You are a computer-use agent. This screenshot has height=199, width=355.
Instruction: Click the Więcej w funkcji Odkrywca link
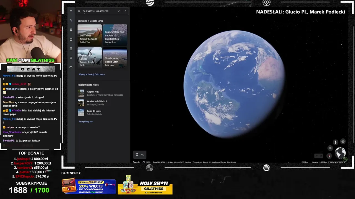coord(92,74)
